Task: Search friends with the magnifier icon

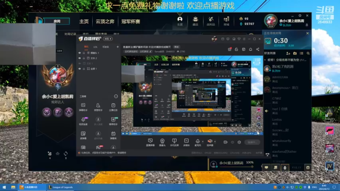Action: coord(308,53)
